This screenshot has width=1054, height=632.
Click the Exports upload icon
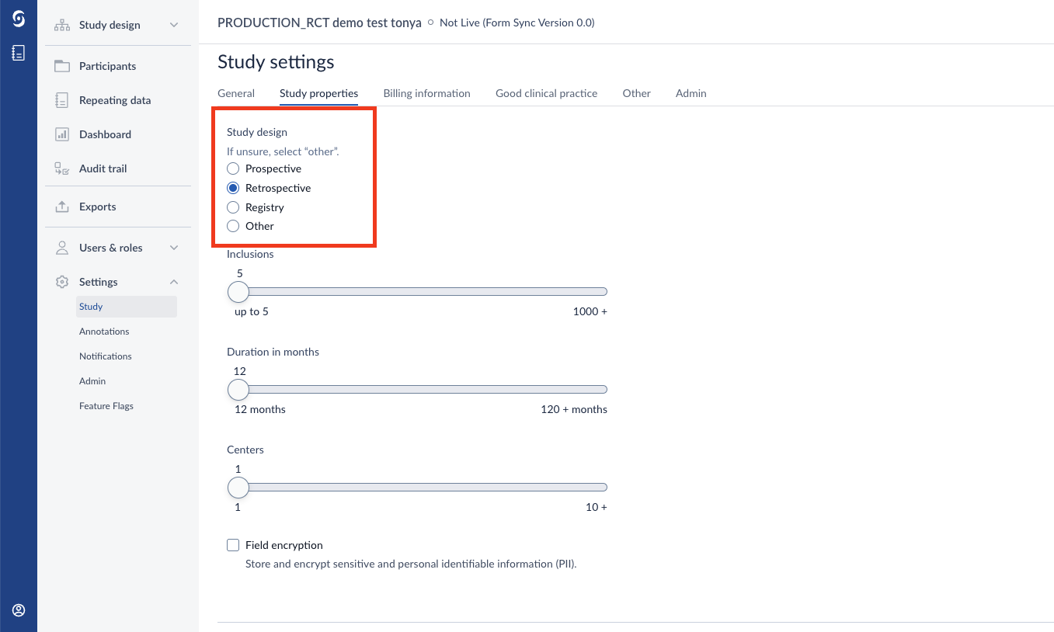(x=62, y=207)
